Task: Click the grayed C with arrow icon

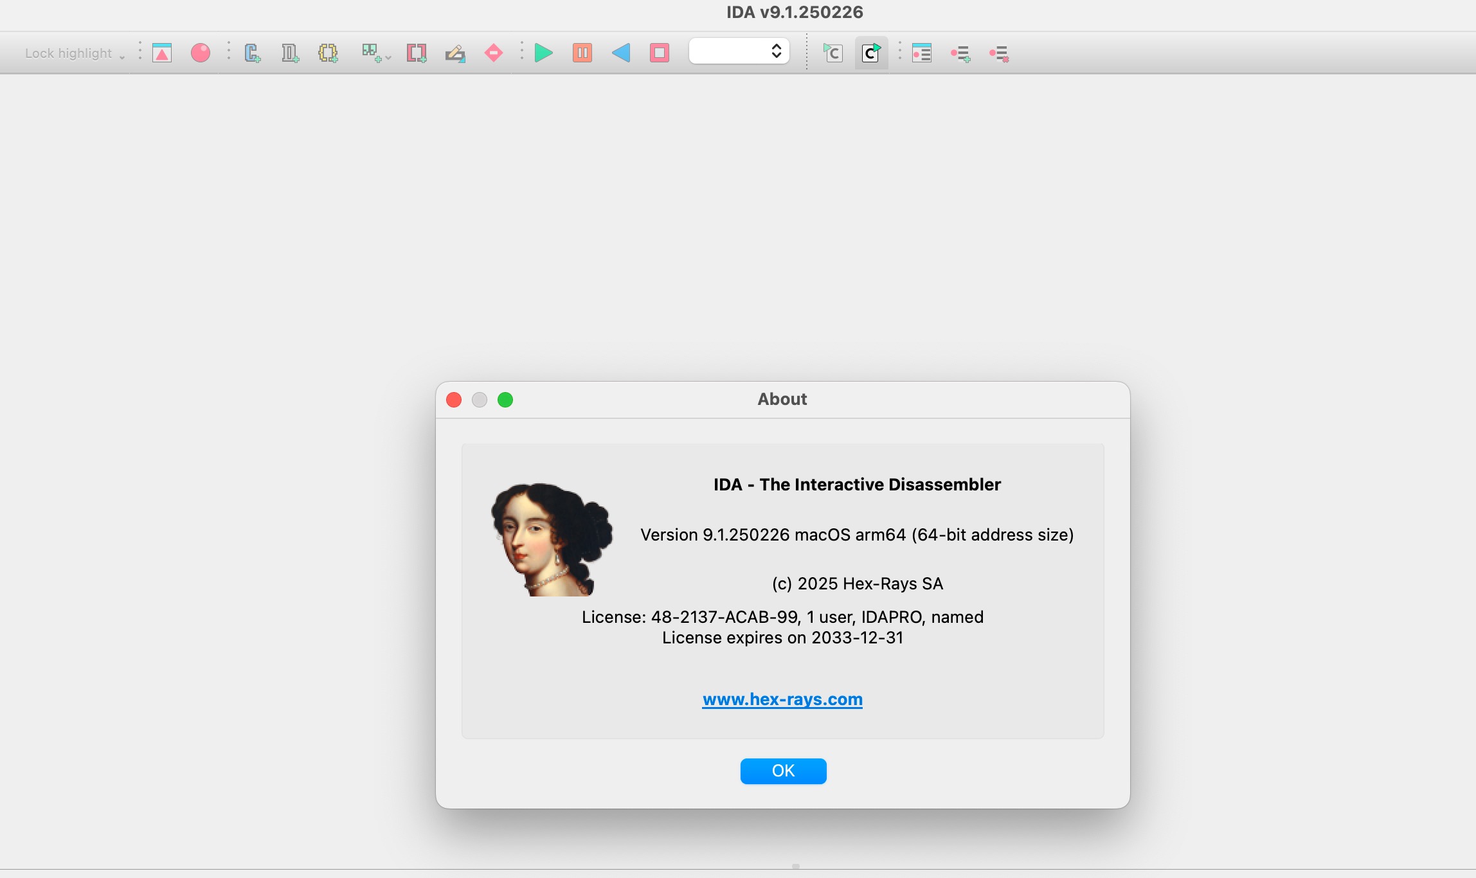Action: click(x=833, y=53)
